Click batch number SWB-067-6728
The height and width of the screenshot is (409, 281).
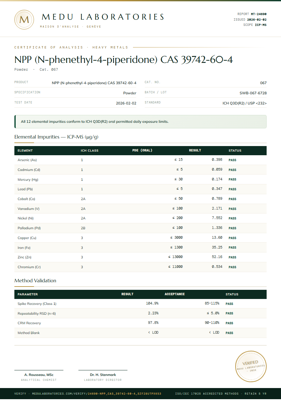[x=253, y=93]
